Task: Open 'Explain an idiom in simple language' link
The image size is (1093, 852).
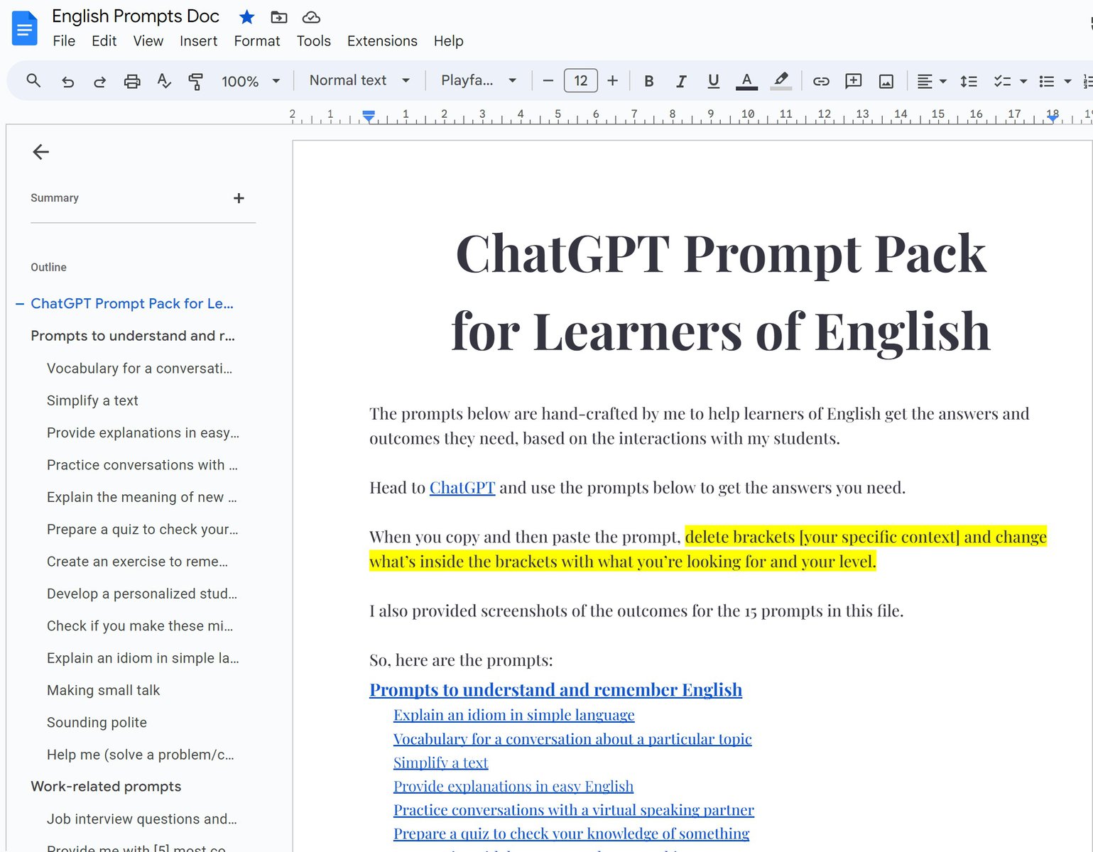Action: click(514, 715)
